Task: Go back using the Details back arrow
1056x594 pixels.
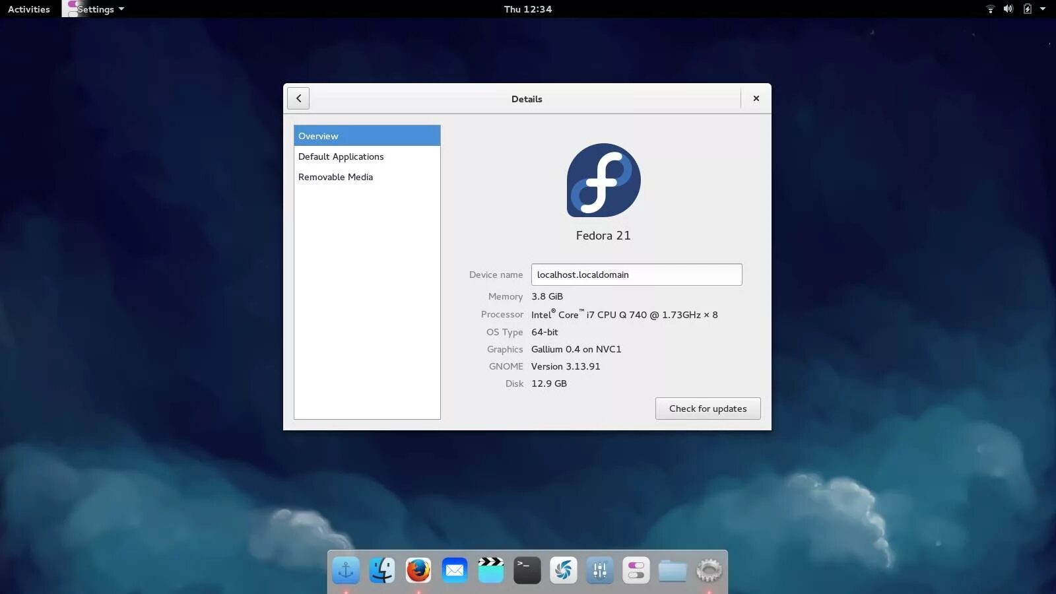Action: click(298, 98)
